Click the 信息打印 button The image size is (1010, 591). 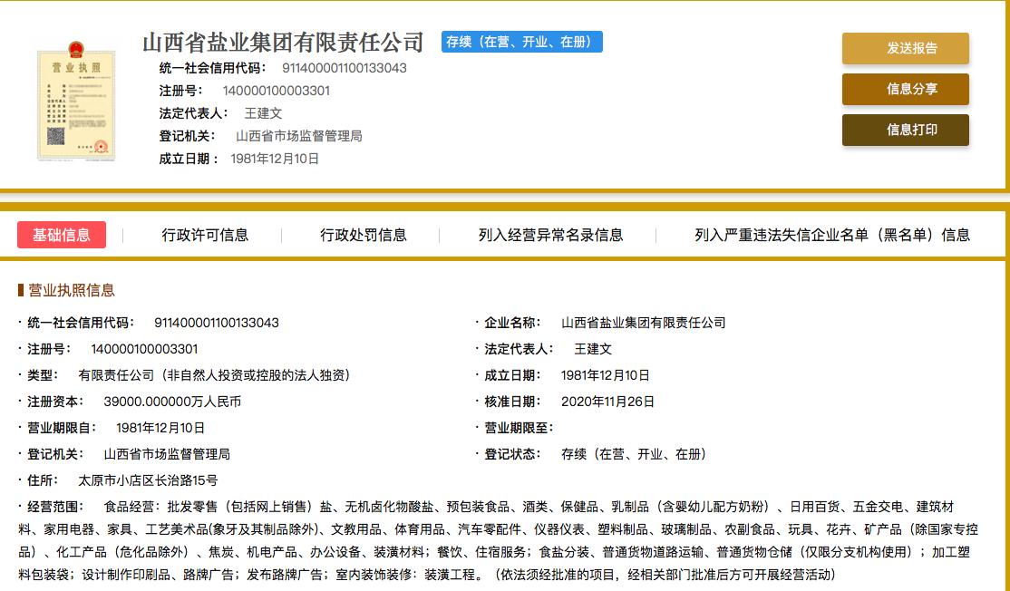(905, 130)
